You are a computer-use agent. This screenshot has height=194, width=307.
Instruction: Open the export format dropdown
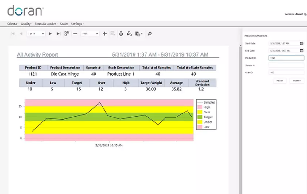[x=139, y=34]
